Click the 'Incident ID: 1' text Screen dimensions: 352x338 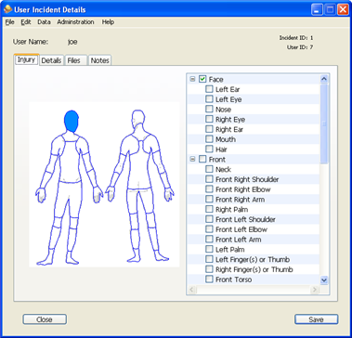pos(296,38)
